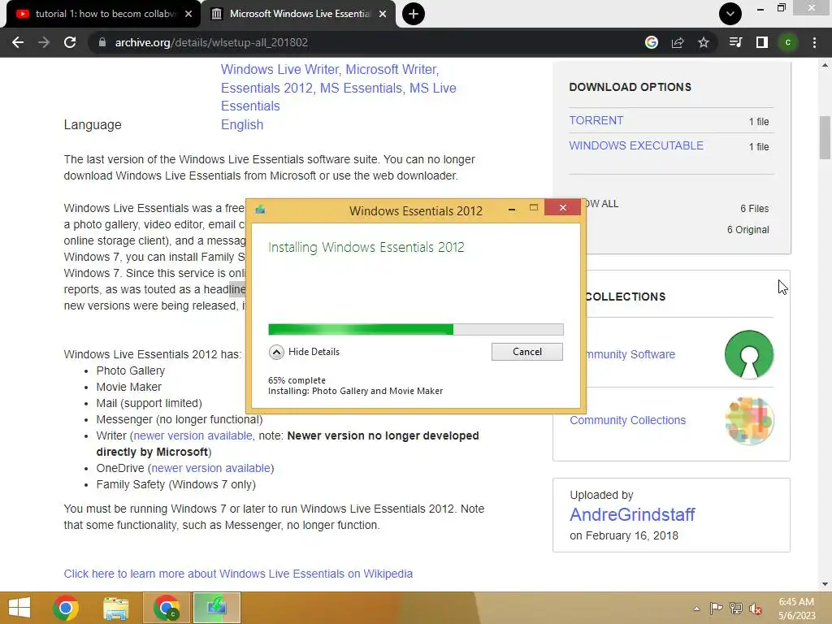The width and height of the screenshot is (832, 624).
Task: Open Chrome three-dot menu
Action: tap(814, 42)
